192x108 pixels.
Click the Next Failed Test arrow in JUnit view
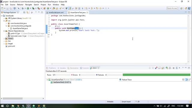[150, 68]
